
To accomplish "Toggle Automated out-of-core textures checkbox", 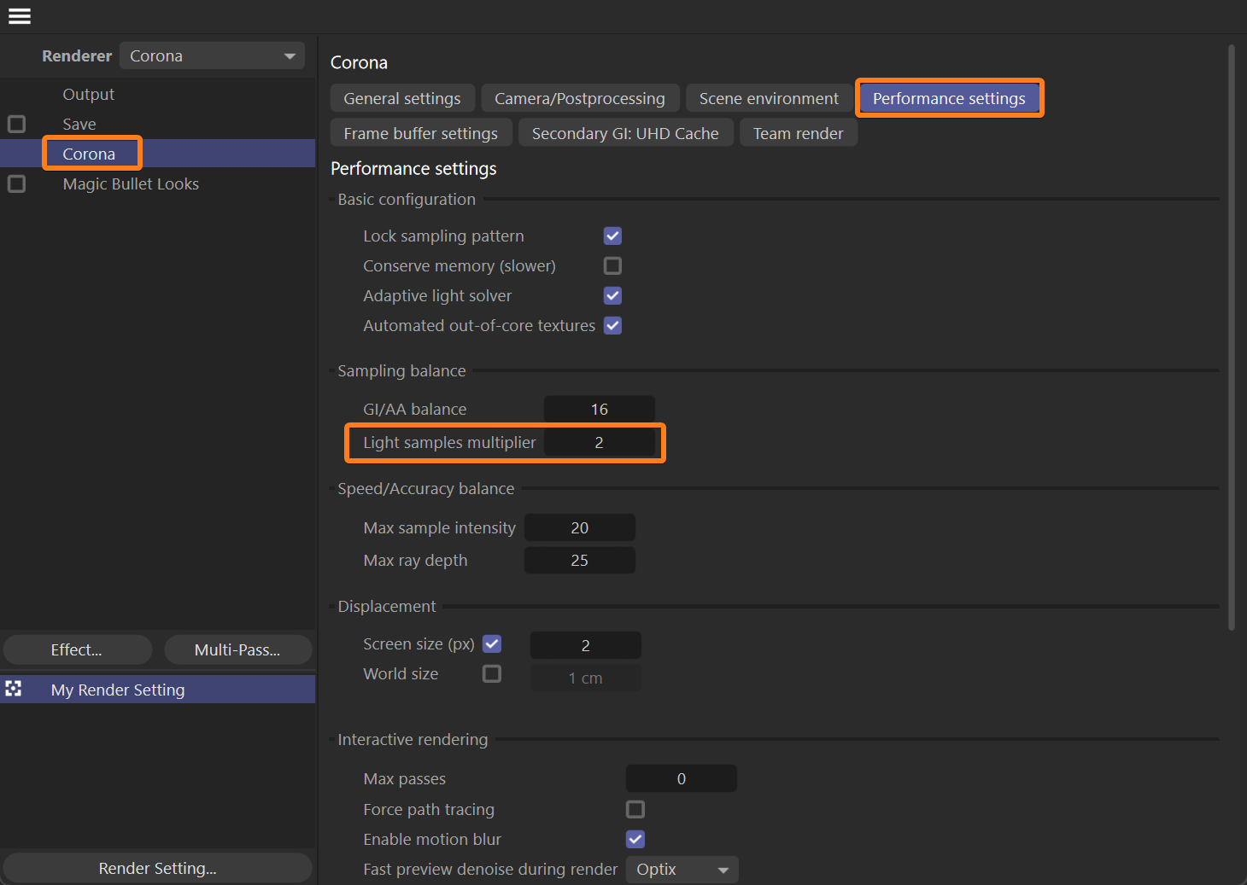I will pos(612,325).
